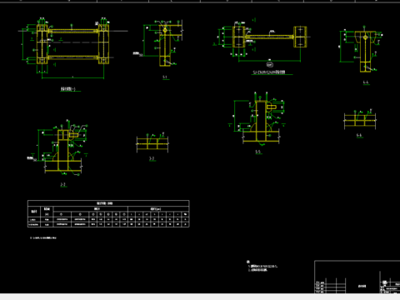
Task: Select the 1-1 section label text
Action: click(x=165, y=77)
